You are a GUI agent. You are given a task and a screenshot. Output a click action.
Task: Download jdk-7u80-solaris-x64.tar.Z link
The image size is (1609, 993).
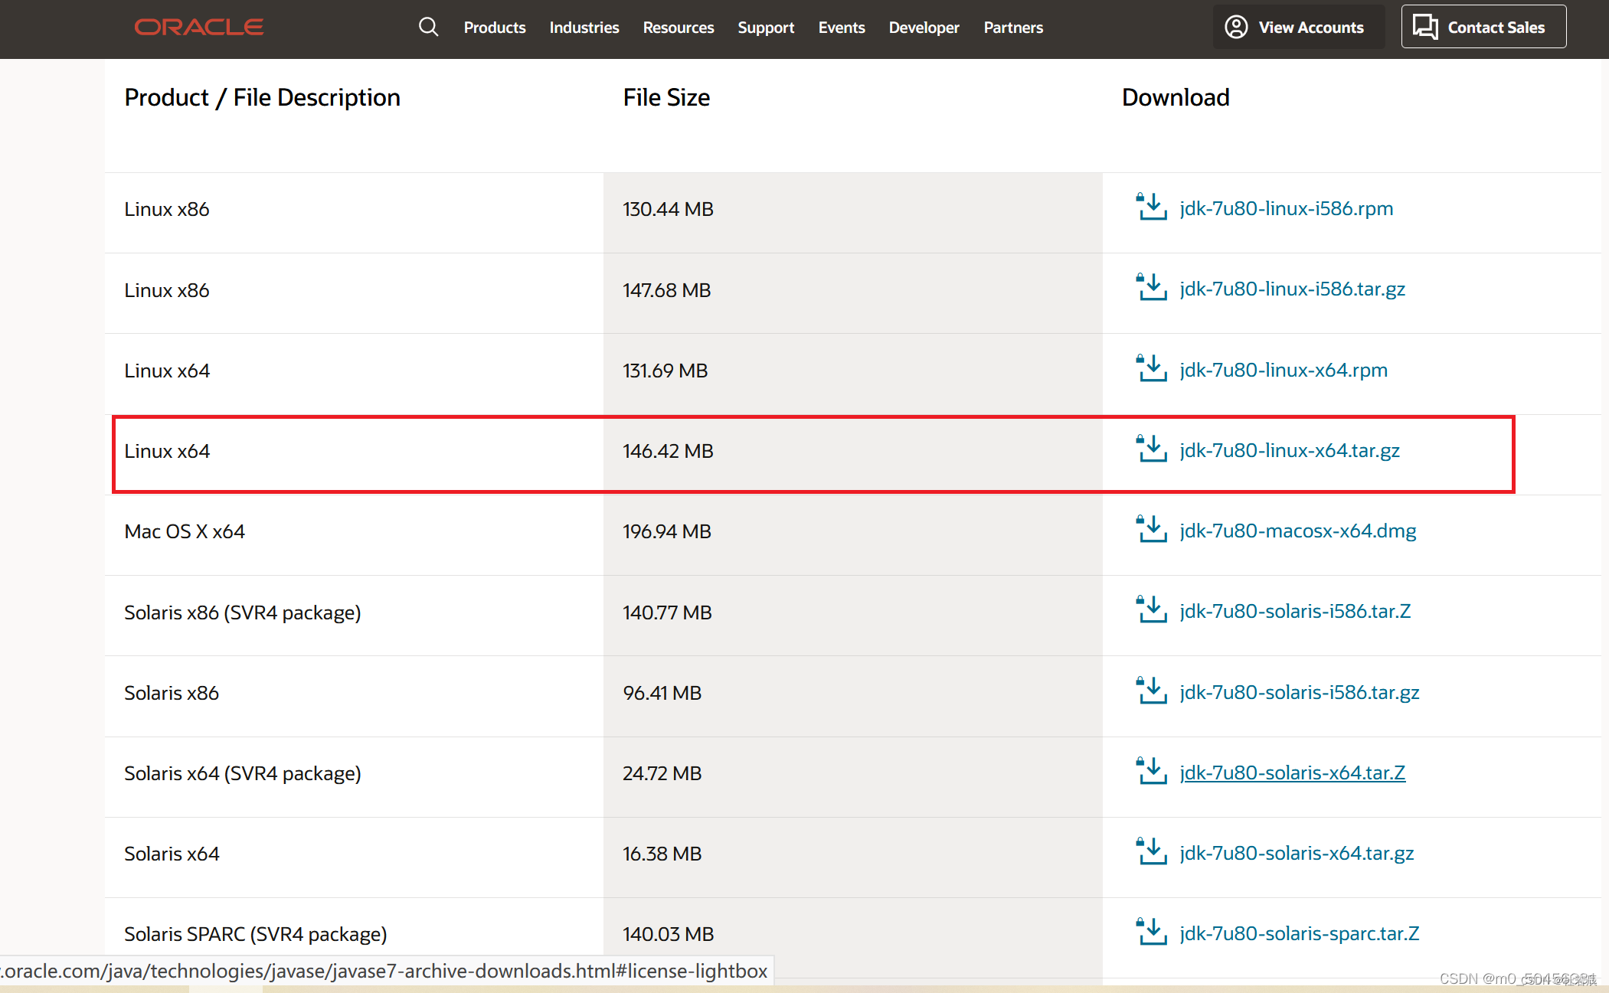[x=1293, y=773]
